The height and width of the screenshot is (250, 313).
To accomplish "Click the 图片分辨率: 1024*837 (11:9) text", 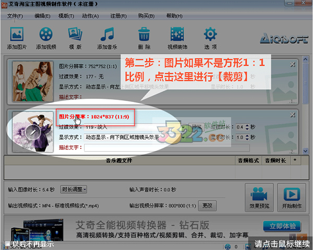I will coord(94,117).
